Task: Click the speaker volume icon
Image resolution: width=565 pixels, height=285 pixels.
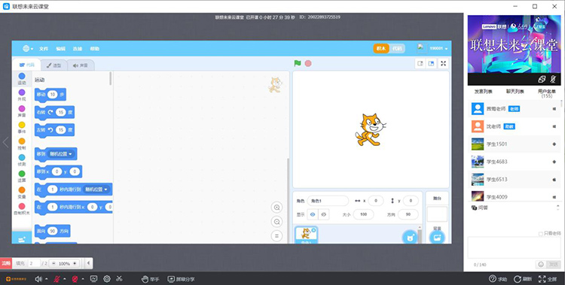Action: pos(38,279)
